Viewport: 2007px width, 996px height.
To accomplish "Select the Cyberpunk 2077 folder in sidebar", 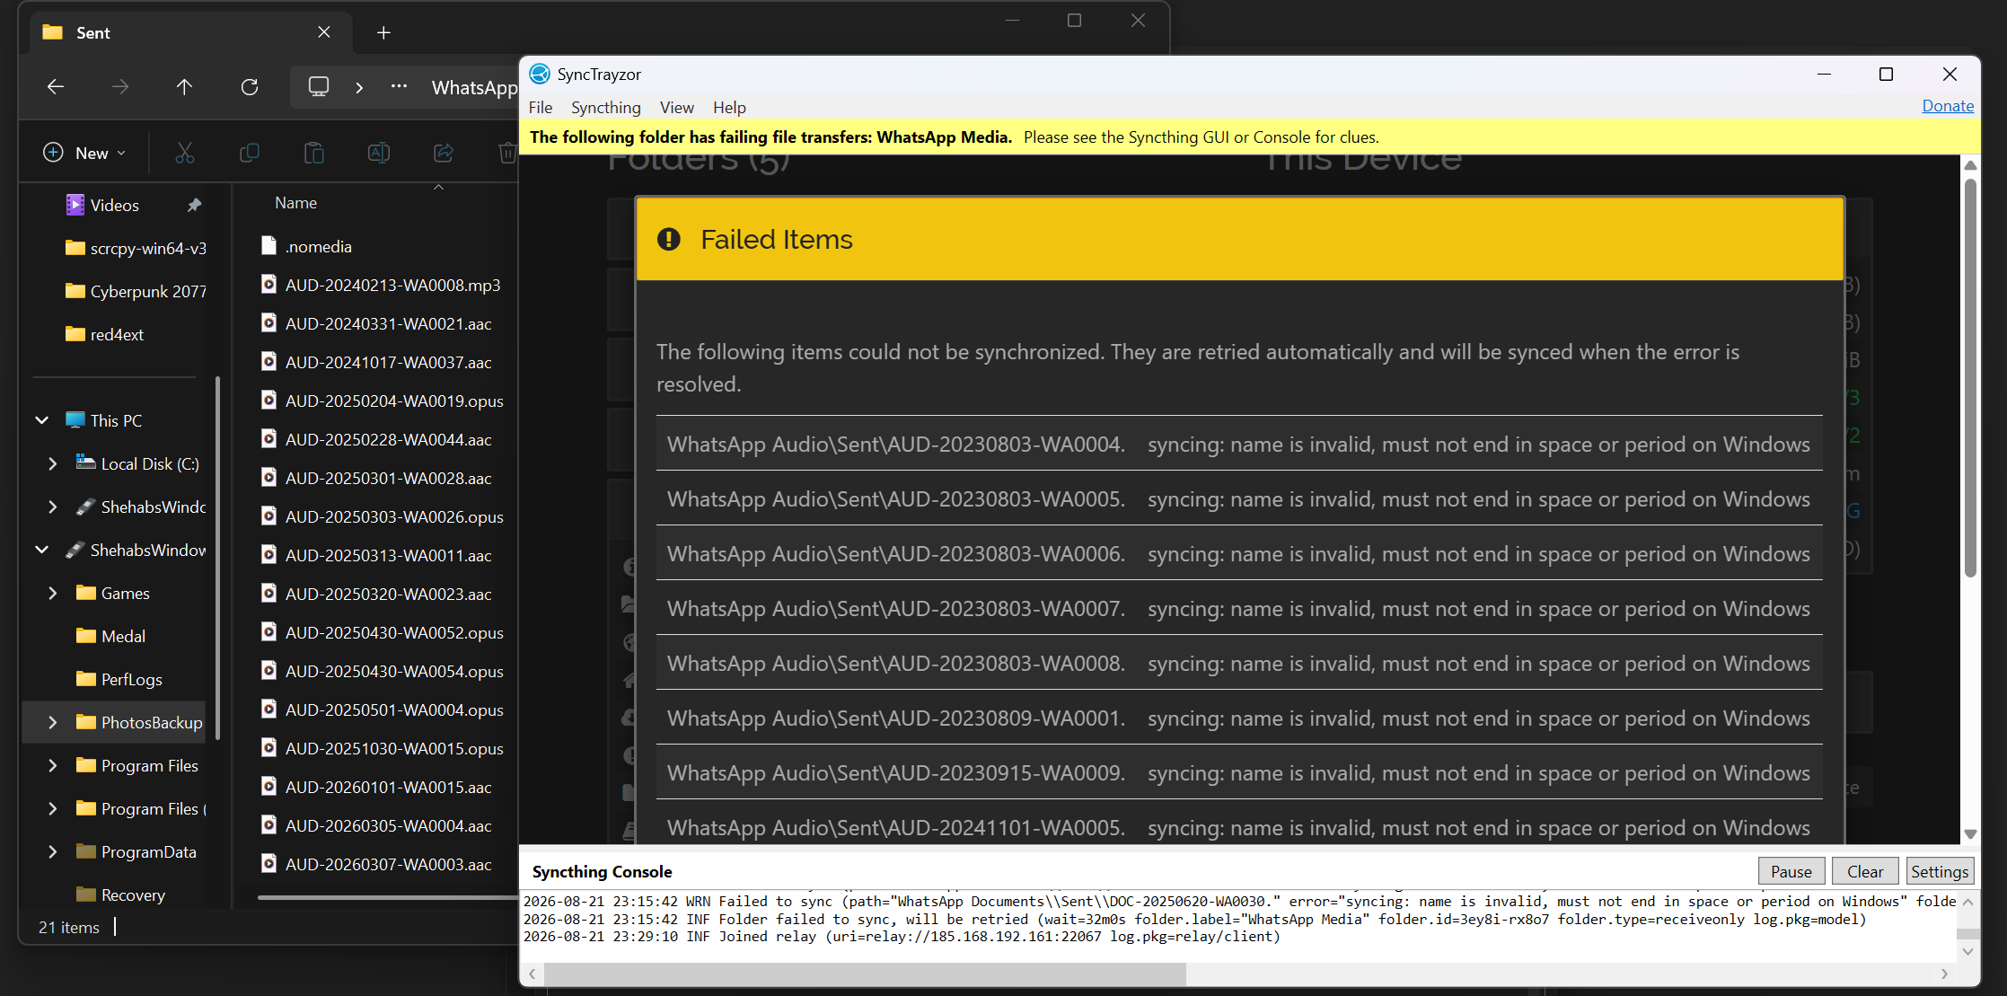I will [136, 291].
